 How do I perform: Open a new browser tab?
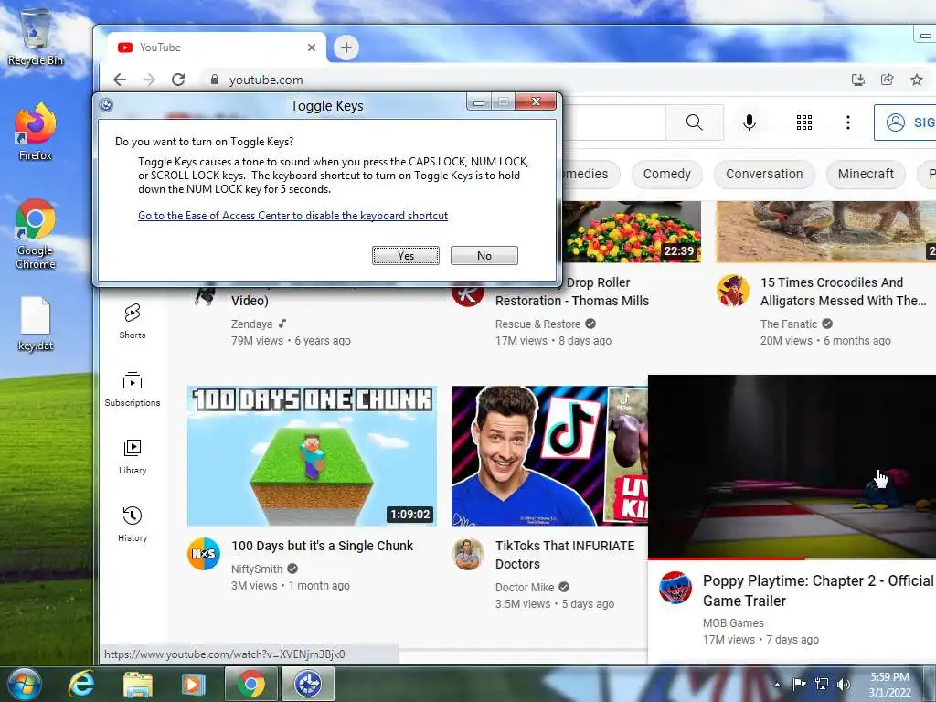tap(346, 48)
